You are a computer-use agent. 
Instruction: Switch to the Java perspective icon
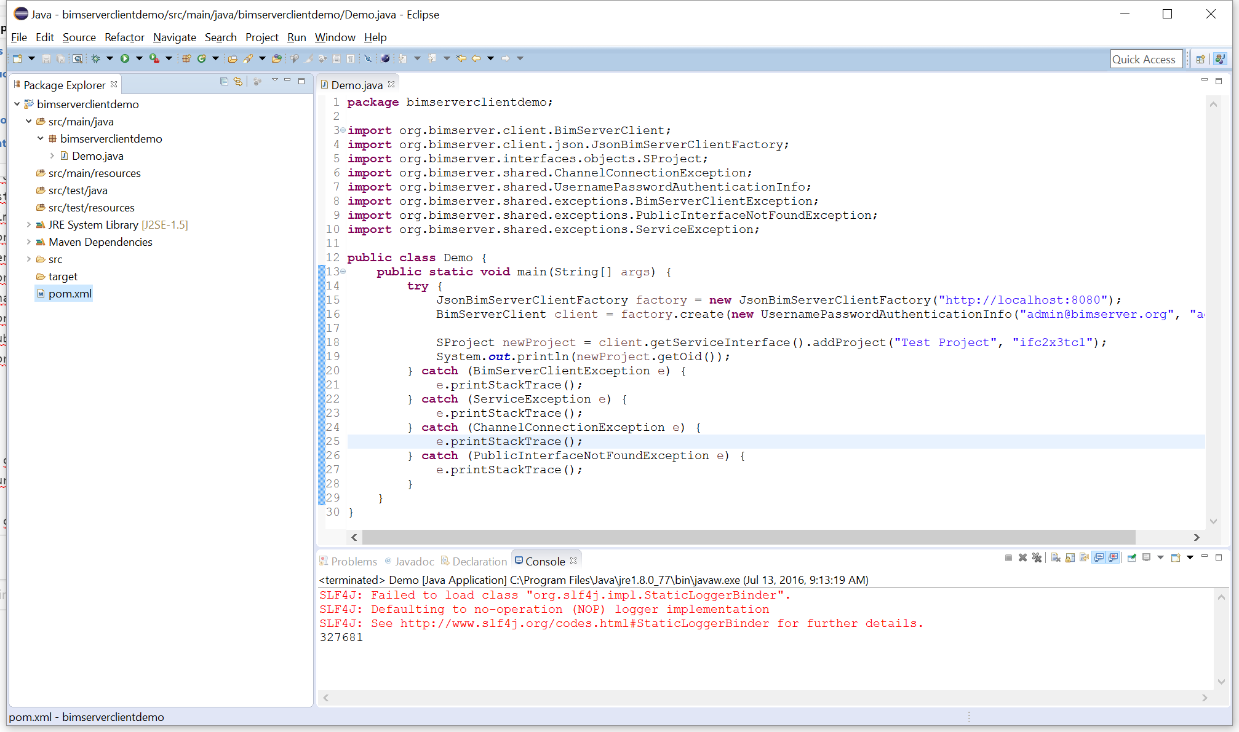click(x=1220, y=59)
